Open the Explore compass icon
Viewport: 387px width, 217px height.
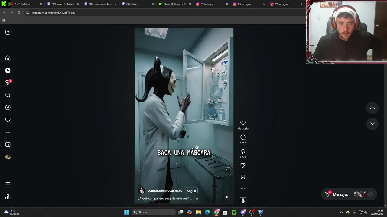8,108
